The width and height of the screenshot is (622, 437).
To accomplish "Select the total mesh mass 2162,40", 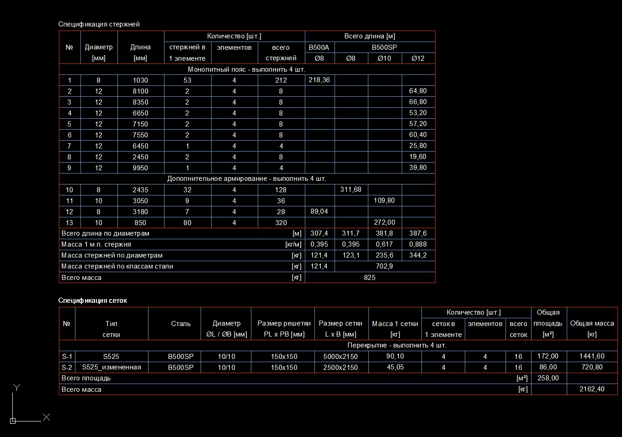I will 592,389.
